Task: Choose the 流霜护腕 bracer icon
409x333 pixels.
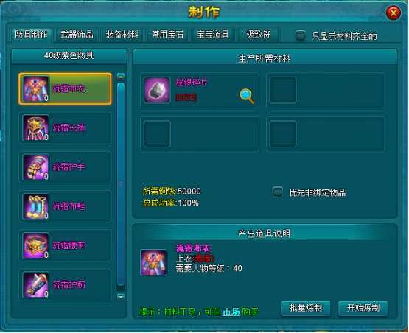Action: (36, 284)
